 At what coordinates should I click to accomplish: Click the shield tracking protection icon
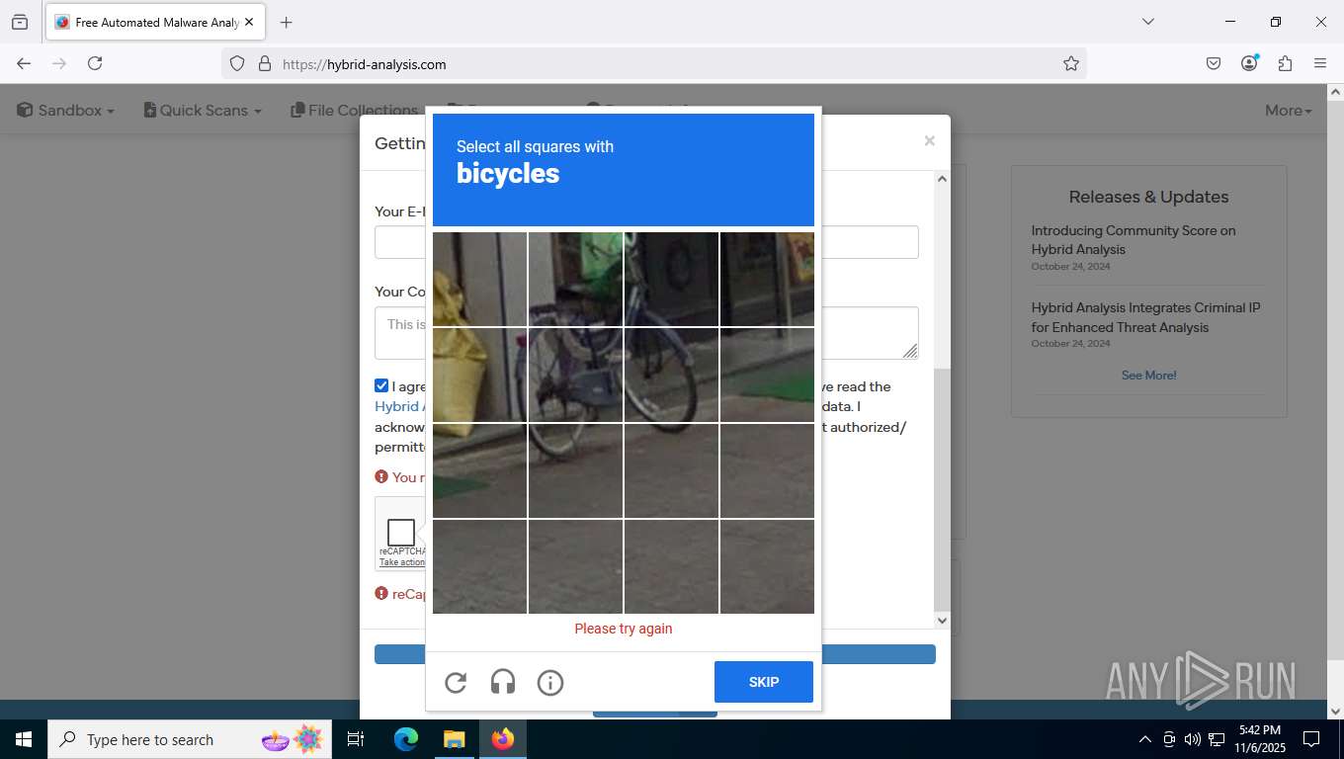click(237, 63)
